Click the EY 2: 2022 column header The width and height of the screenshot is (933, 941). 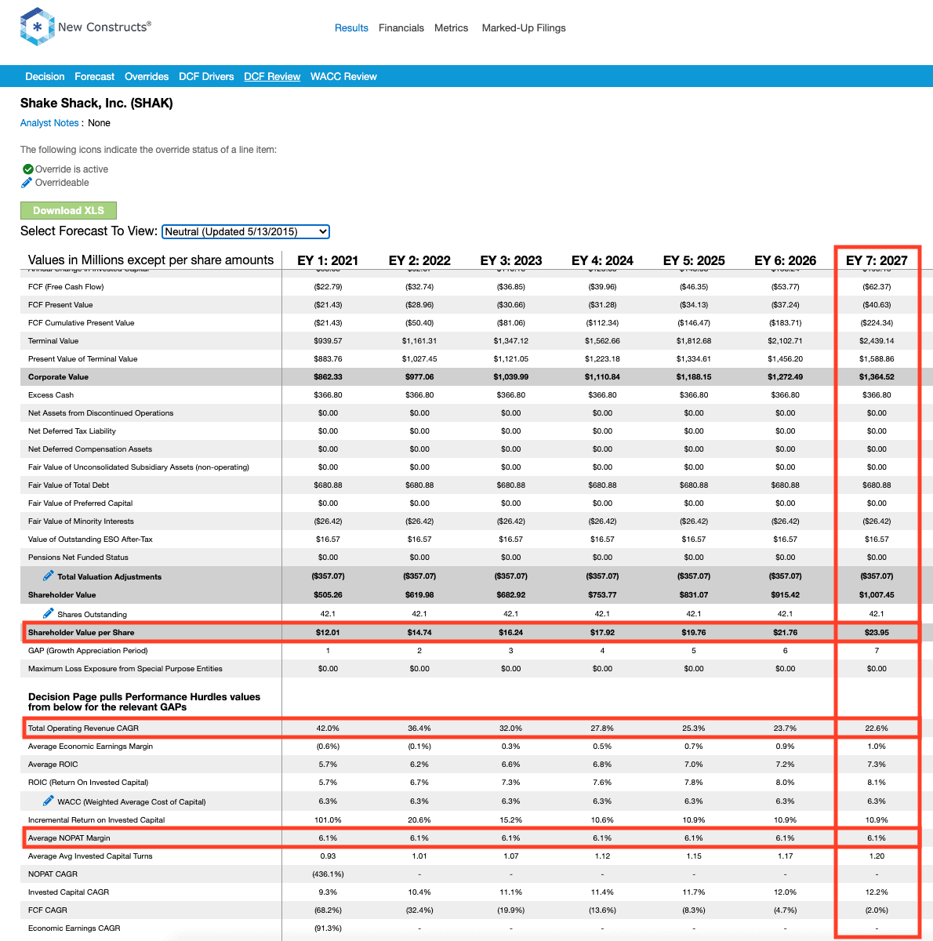pyautogui.click(x=419, y=260)
